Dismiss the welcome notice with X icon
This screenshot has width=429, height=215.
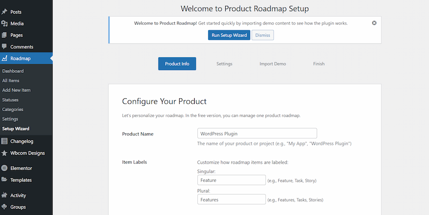tap(374, 23)
